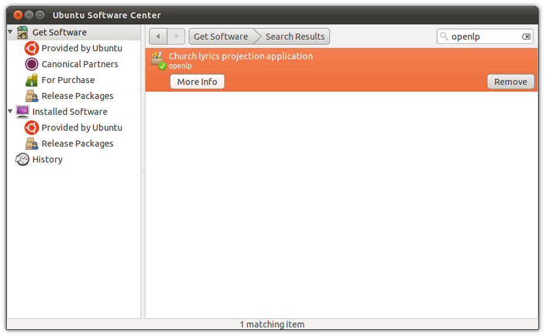545x336 pixels.
Task: Open More Info for openlp
Action: coord(197,82)
